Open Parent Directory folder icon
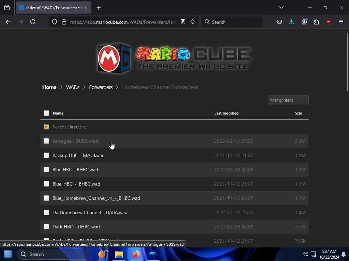 (46, 127)
